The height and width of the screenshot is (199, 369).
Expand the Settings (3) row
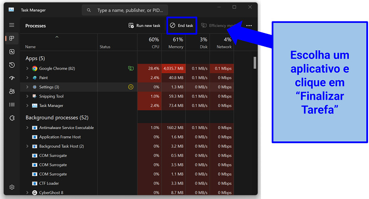(27, 87)
